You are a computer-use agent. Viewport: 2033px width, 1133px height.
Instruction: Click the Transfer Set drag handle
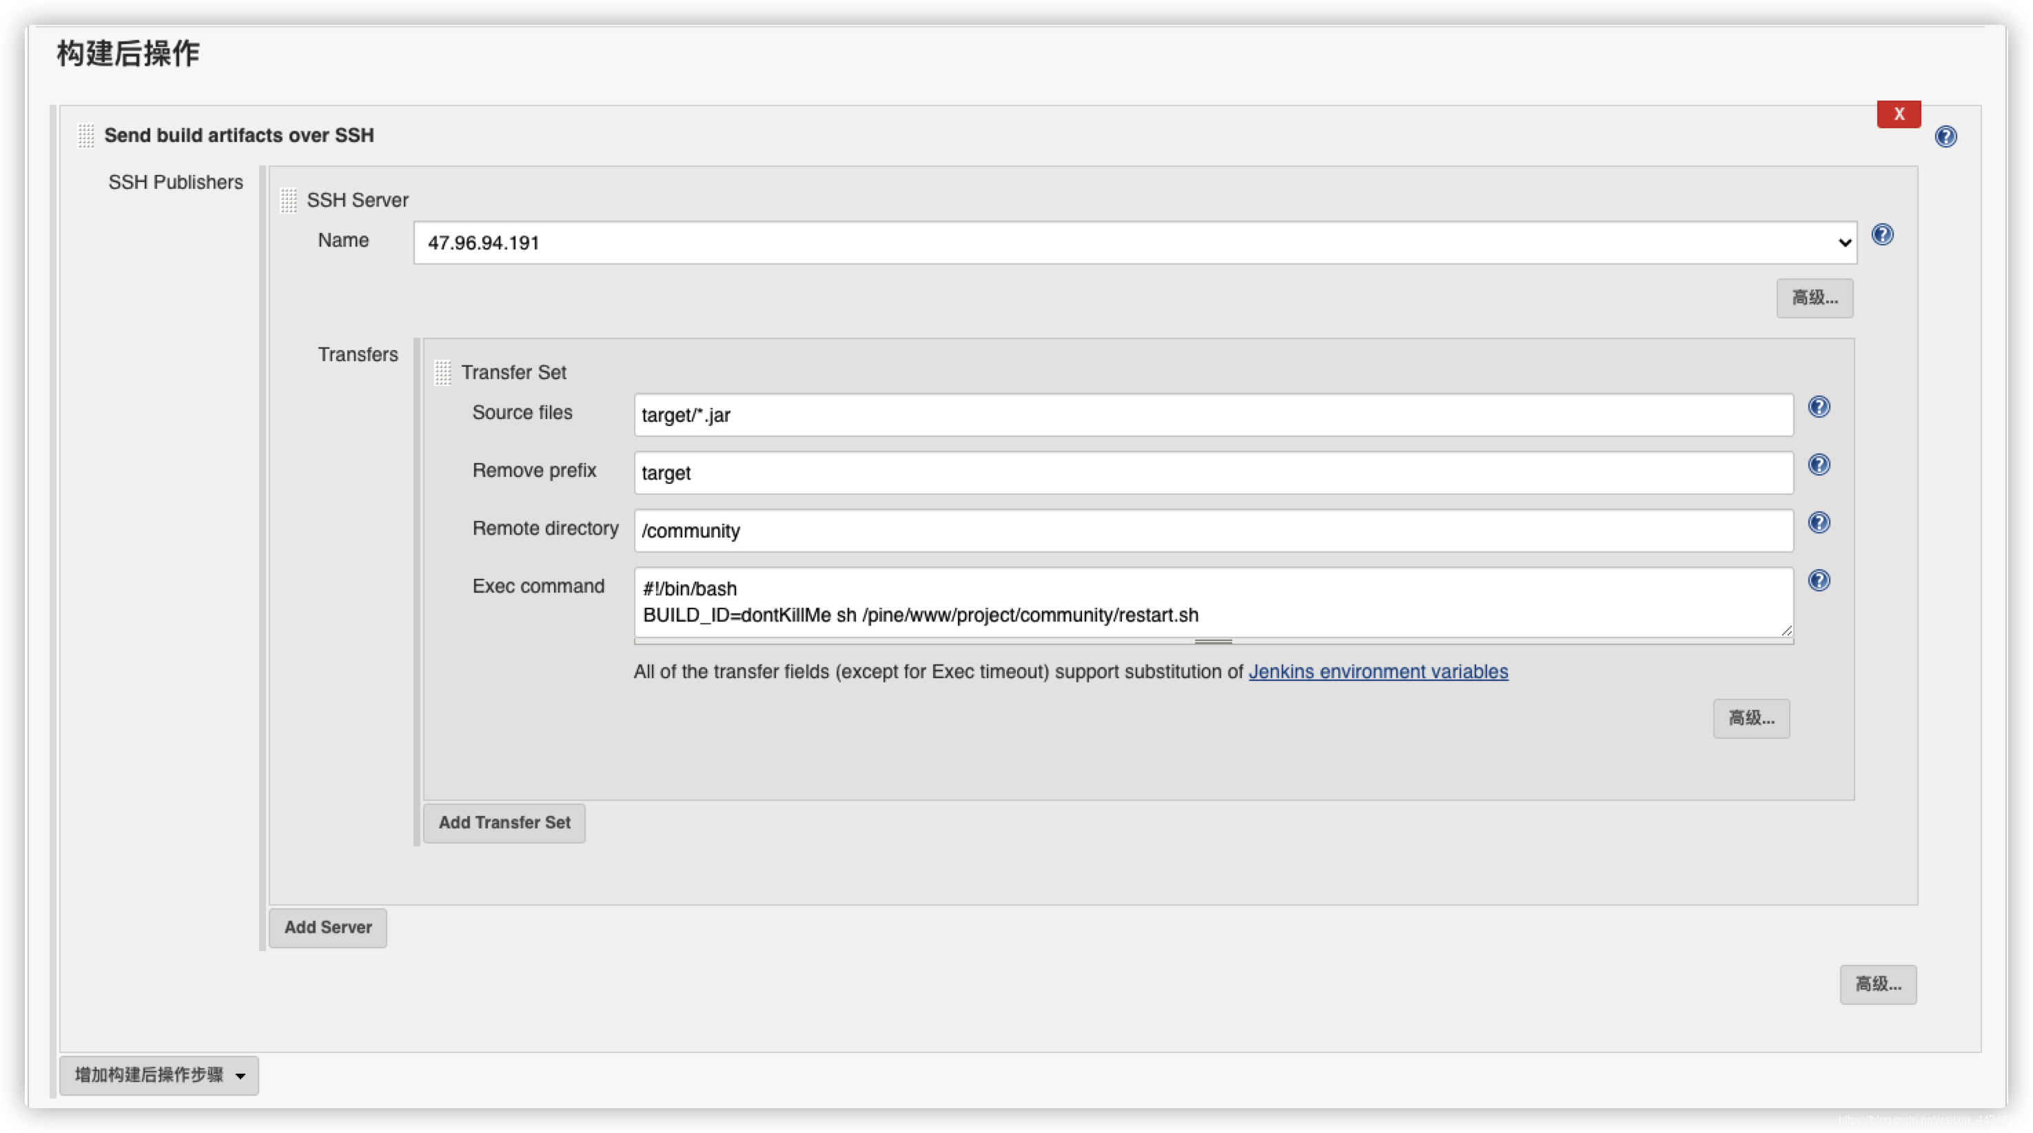pos(442,372)
